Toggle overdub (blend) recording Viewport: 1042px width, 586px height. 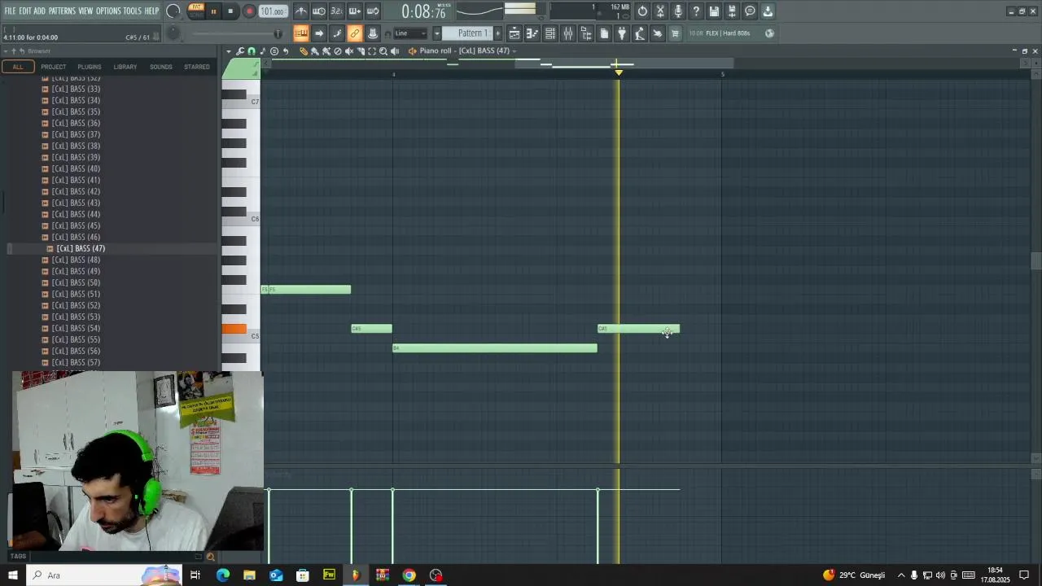[x=355, y=11]
